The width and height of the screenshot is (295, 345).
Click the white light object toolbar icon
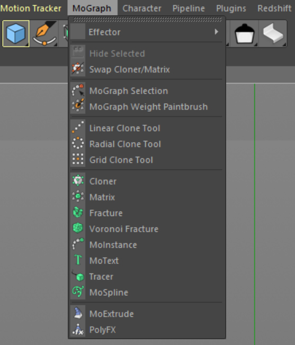point(245,34)
